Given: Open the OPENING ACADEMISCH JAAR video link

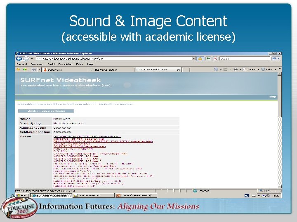Looking at the screenshot, I should [x=87, y=136].
